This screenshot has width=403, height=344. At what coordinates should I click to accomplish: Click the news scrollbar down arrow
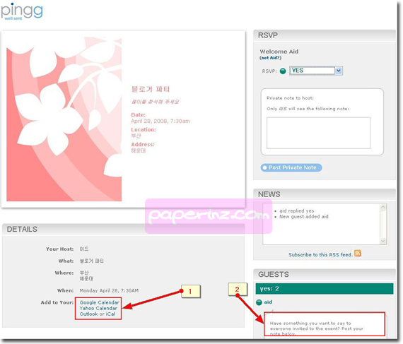coord(383,241)
